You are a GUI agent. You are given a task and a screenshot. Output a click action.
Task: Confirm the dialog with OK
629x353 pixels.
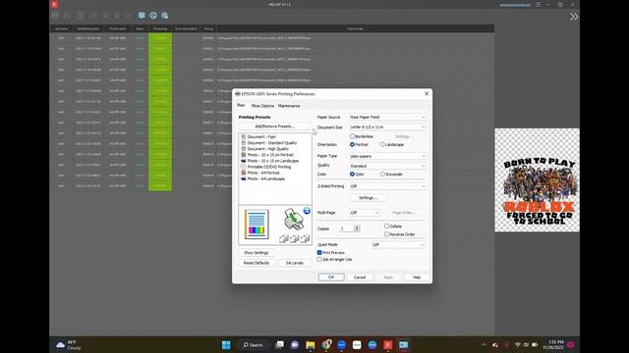click(331, 277)
